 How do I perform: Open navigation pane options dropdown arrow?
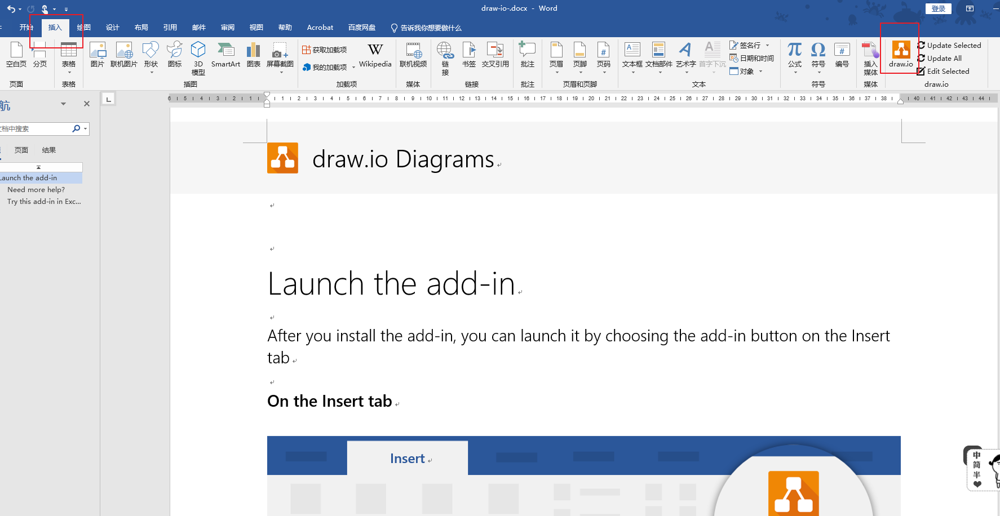[63, 104]
